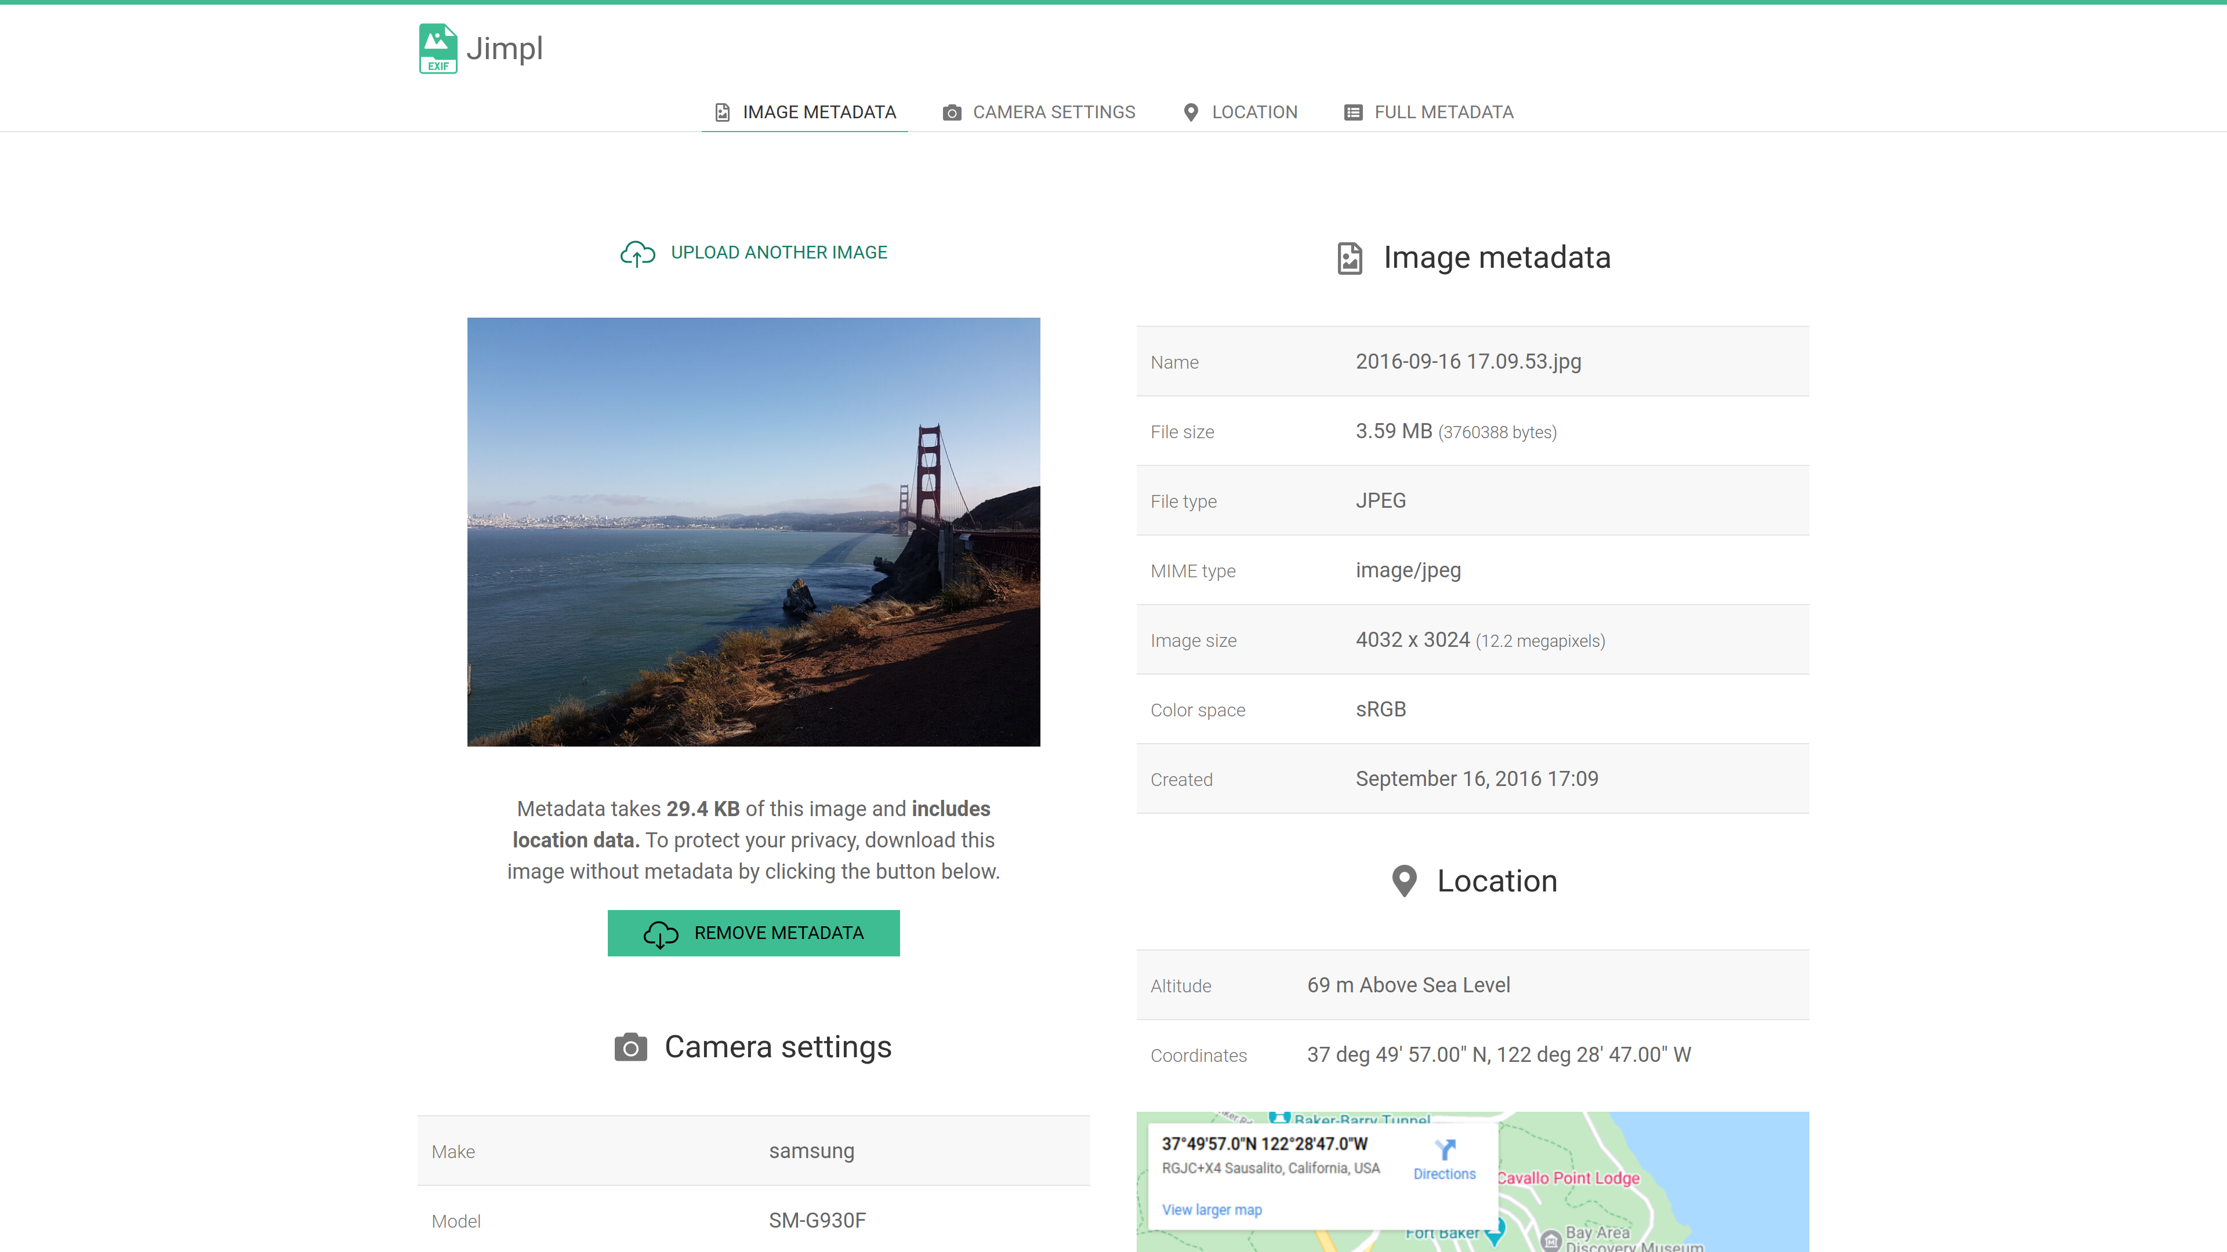Click the Jimpl EXIF logo icon
The height and width of the screenshot is (1252, 2227).
coord(437,48)
